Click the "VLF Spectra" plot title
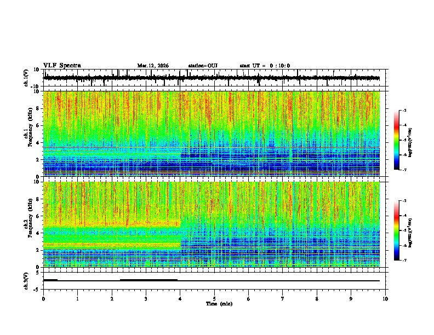Viewport: 434px width, 335px height. tap(62, 66)
